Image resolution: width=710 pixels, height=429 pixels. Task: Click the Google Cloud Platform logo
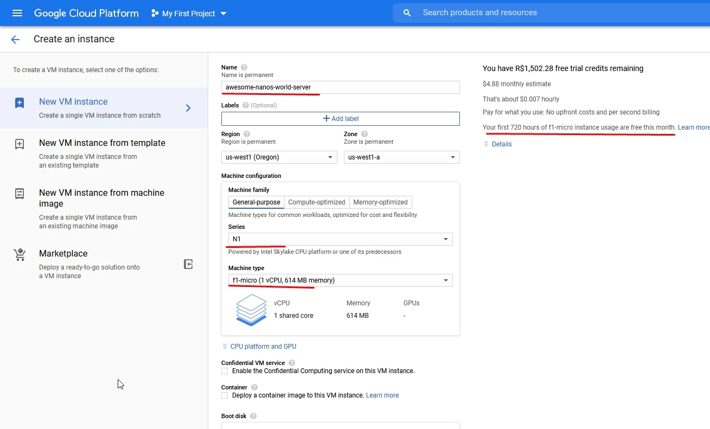click(x=86, y=13)
